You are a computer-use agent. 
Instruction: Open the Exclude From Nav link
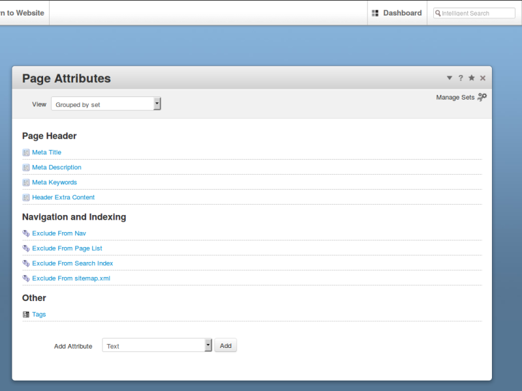click(x=59, y=233)
